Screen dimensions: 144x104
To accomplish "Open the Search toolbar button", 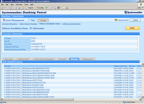I will tap(29, 8).
